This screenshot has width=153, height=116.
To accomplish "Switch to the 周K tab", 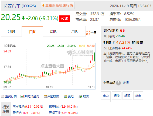I will pyautogui.click(x=53, y=31).
